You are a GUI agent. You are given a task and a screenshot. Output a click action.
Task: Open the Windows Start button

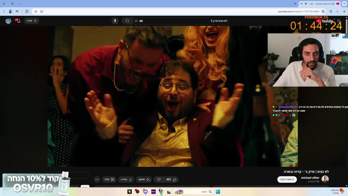pos(218,192)
